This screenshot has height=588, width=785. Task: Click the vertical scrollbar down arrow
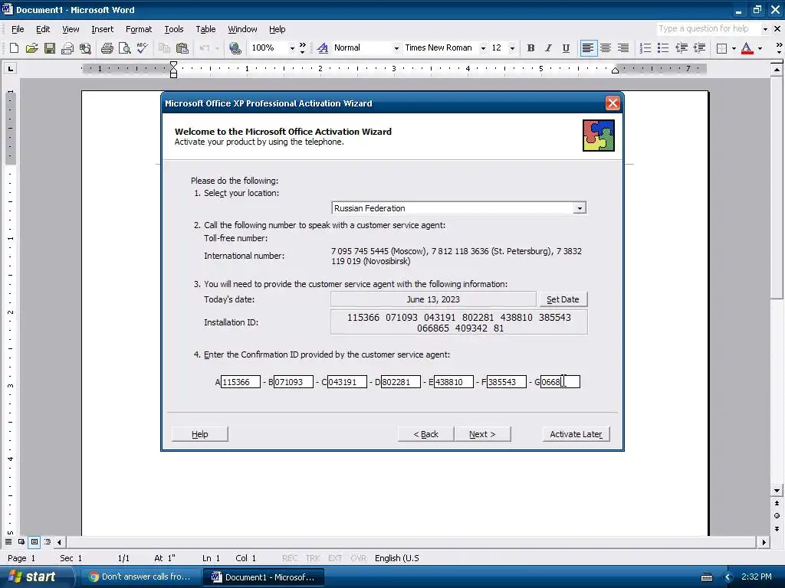click(777, 491)
